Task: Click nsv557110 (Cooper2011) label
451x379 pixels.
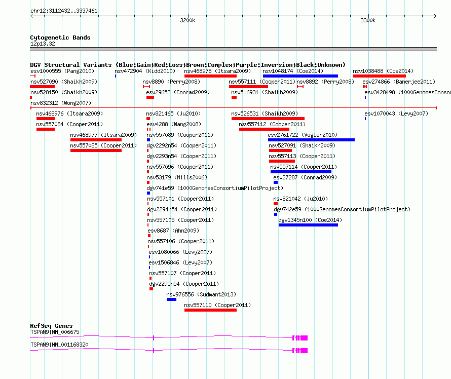Action: pos(217,305)
